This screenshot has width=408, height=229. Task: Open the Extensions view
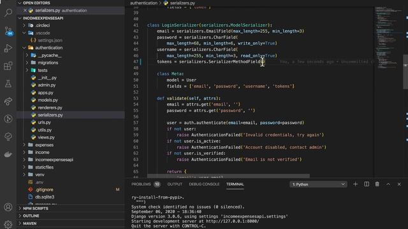pos(8,66)
